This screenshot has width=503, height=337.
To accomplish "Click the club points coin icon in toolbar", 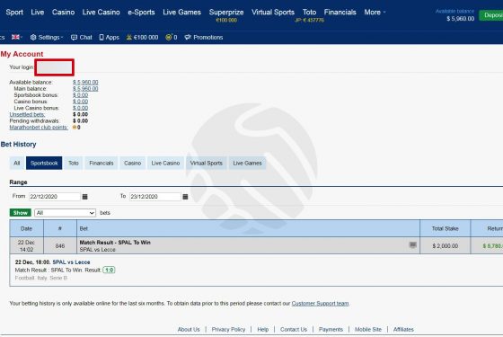I will pos(169,37).
